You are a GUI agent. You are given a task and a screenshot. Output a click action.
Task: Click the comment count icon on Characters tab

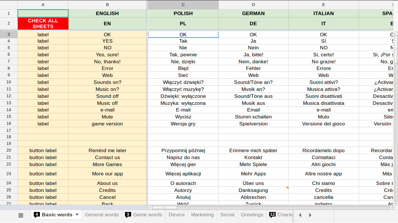coord(272,215)
